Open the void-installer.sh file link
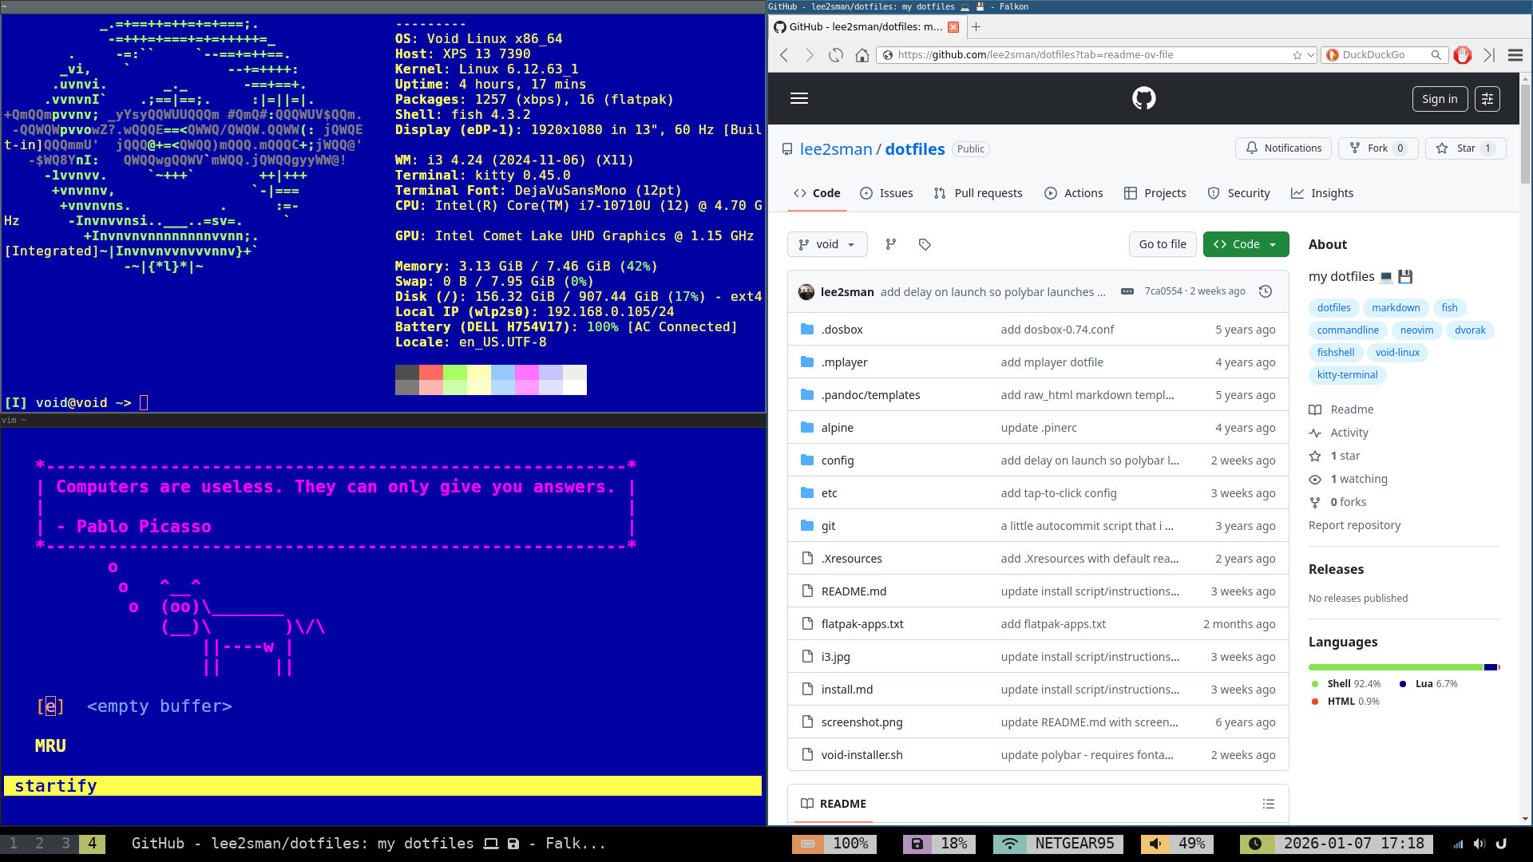 tap(862, 755)
